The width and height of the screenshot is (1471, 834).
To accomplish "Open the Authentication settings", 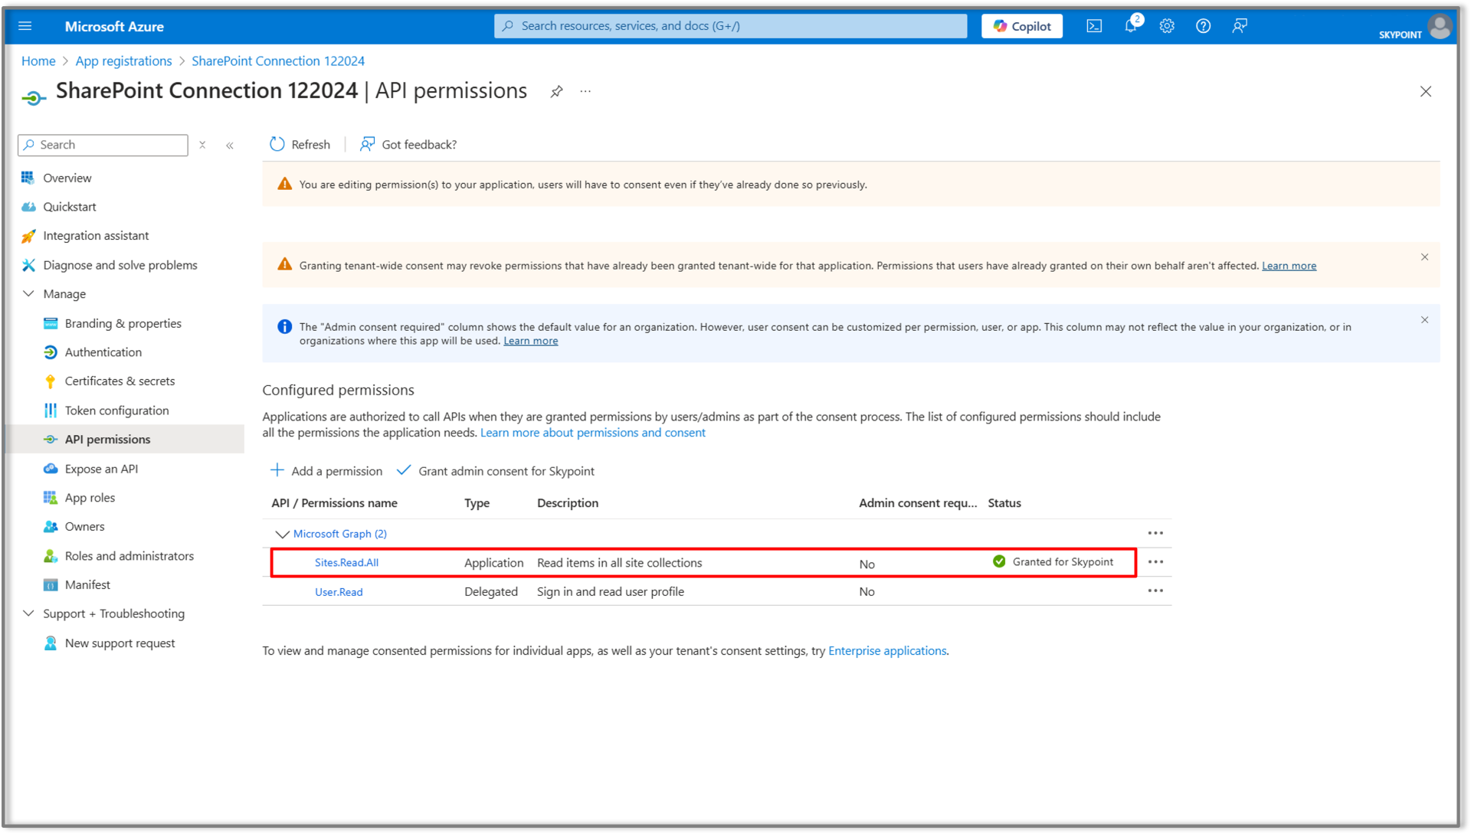I will pyautogui.click(x=102, y=352).
